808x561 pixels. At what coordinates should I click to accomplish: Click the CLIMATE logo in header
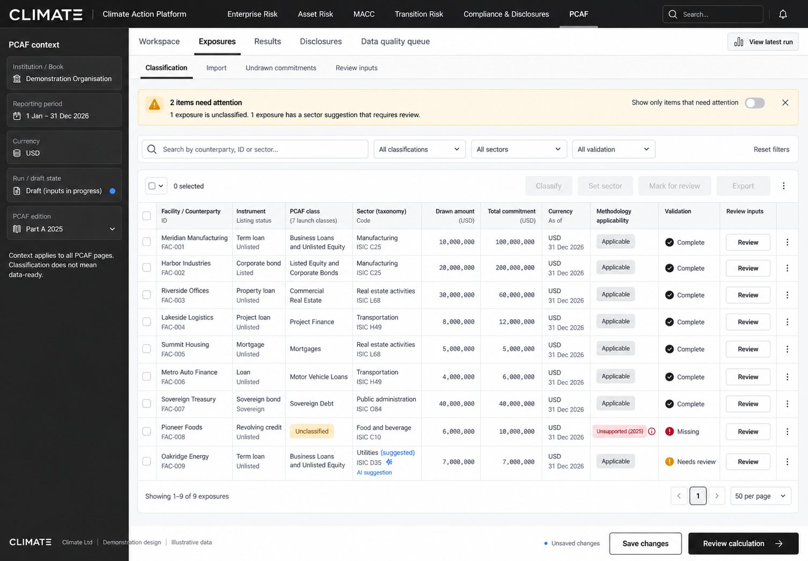[x=46, y=14]
